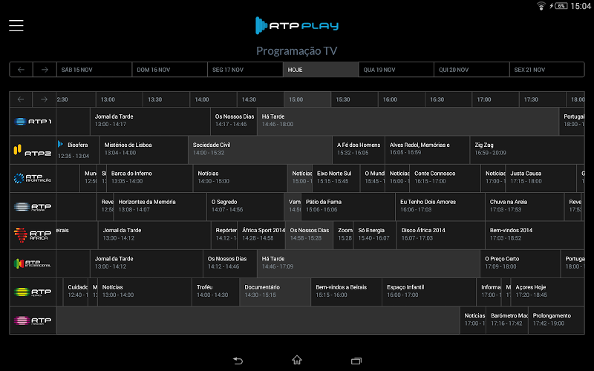Open Documentário 14:30 - 15:15 program
Viewport: 594px width, 371px height.
tap(275, 292)
